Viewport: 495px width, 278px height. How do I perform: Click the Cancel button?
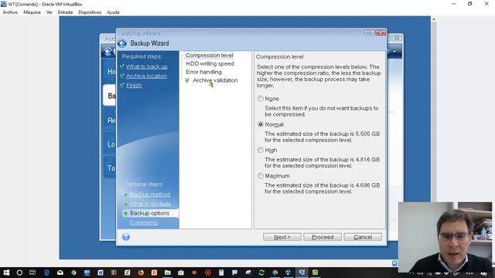tap(363, 237)
